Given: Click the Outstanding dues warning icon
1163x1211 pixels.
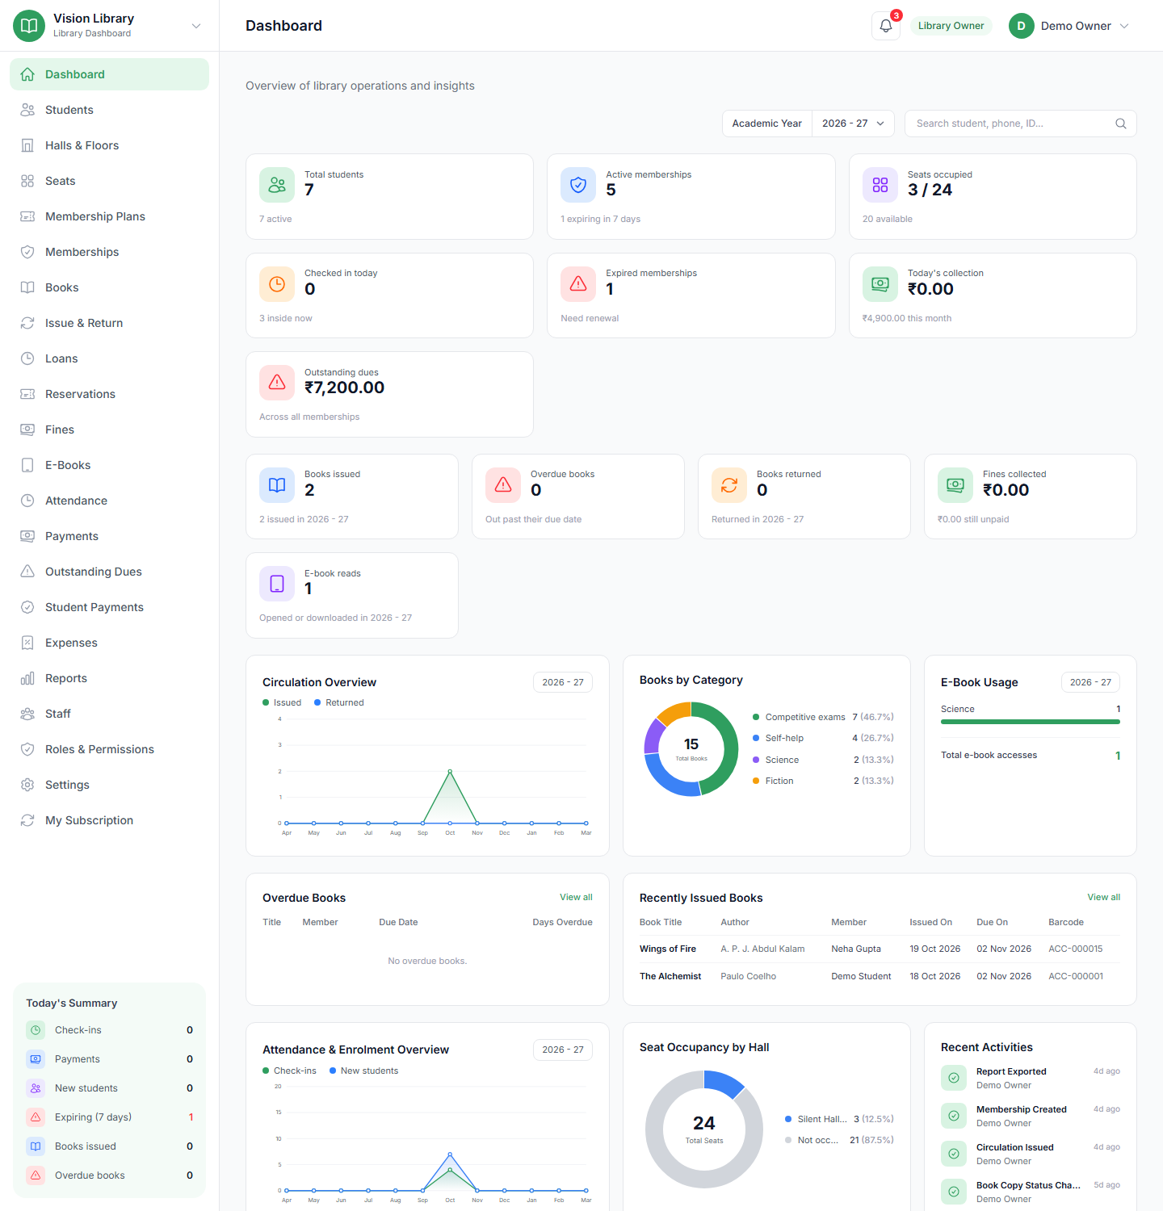Looking at the screenshot, I should [277, 383].
